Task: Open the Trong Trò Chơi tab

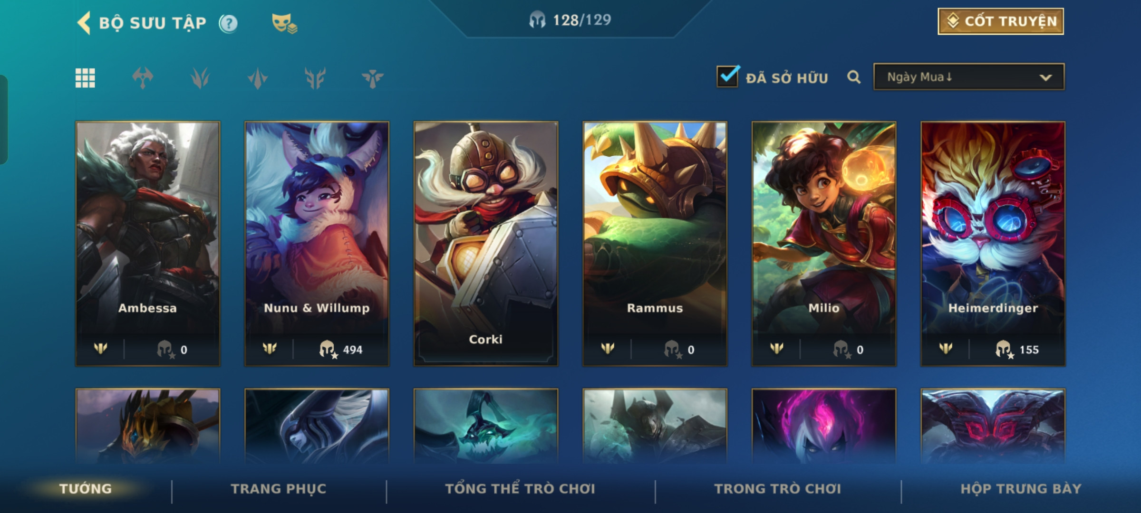Action: pos(778,489)
